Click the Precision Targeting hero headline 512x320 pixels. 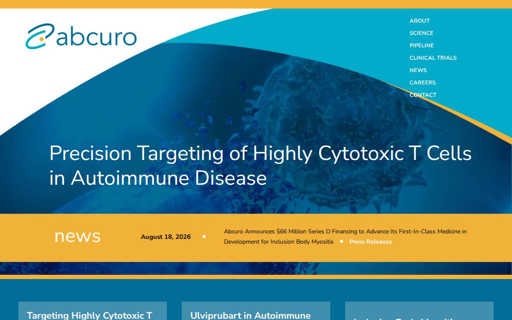(260, 165)
